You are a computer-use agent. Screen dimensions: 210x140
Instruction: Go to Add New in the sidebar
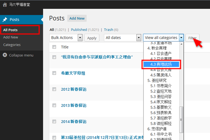tap(10, 37)
